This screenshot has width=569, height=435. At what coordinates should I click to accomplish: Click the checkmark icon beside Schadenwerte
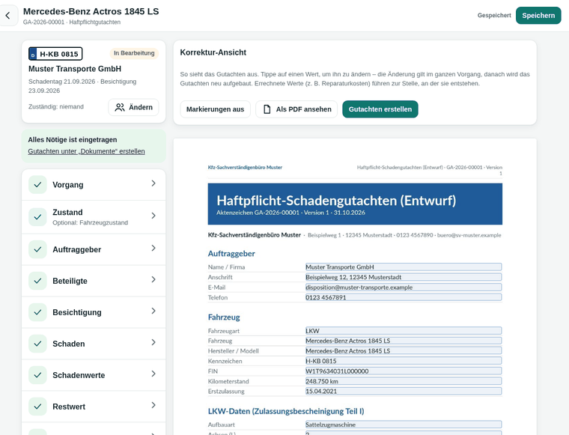tap(37, 375)
